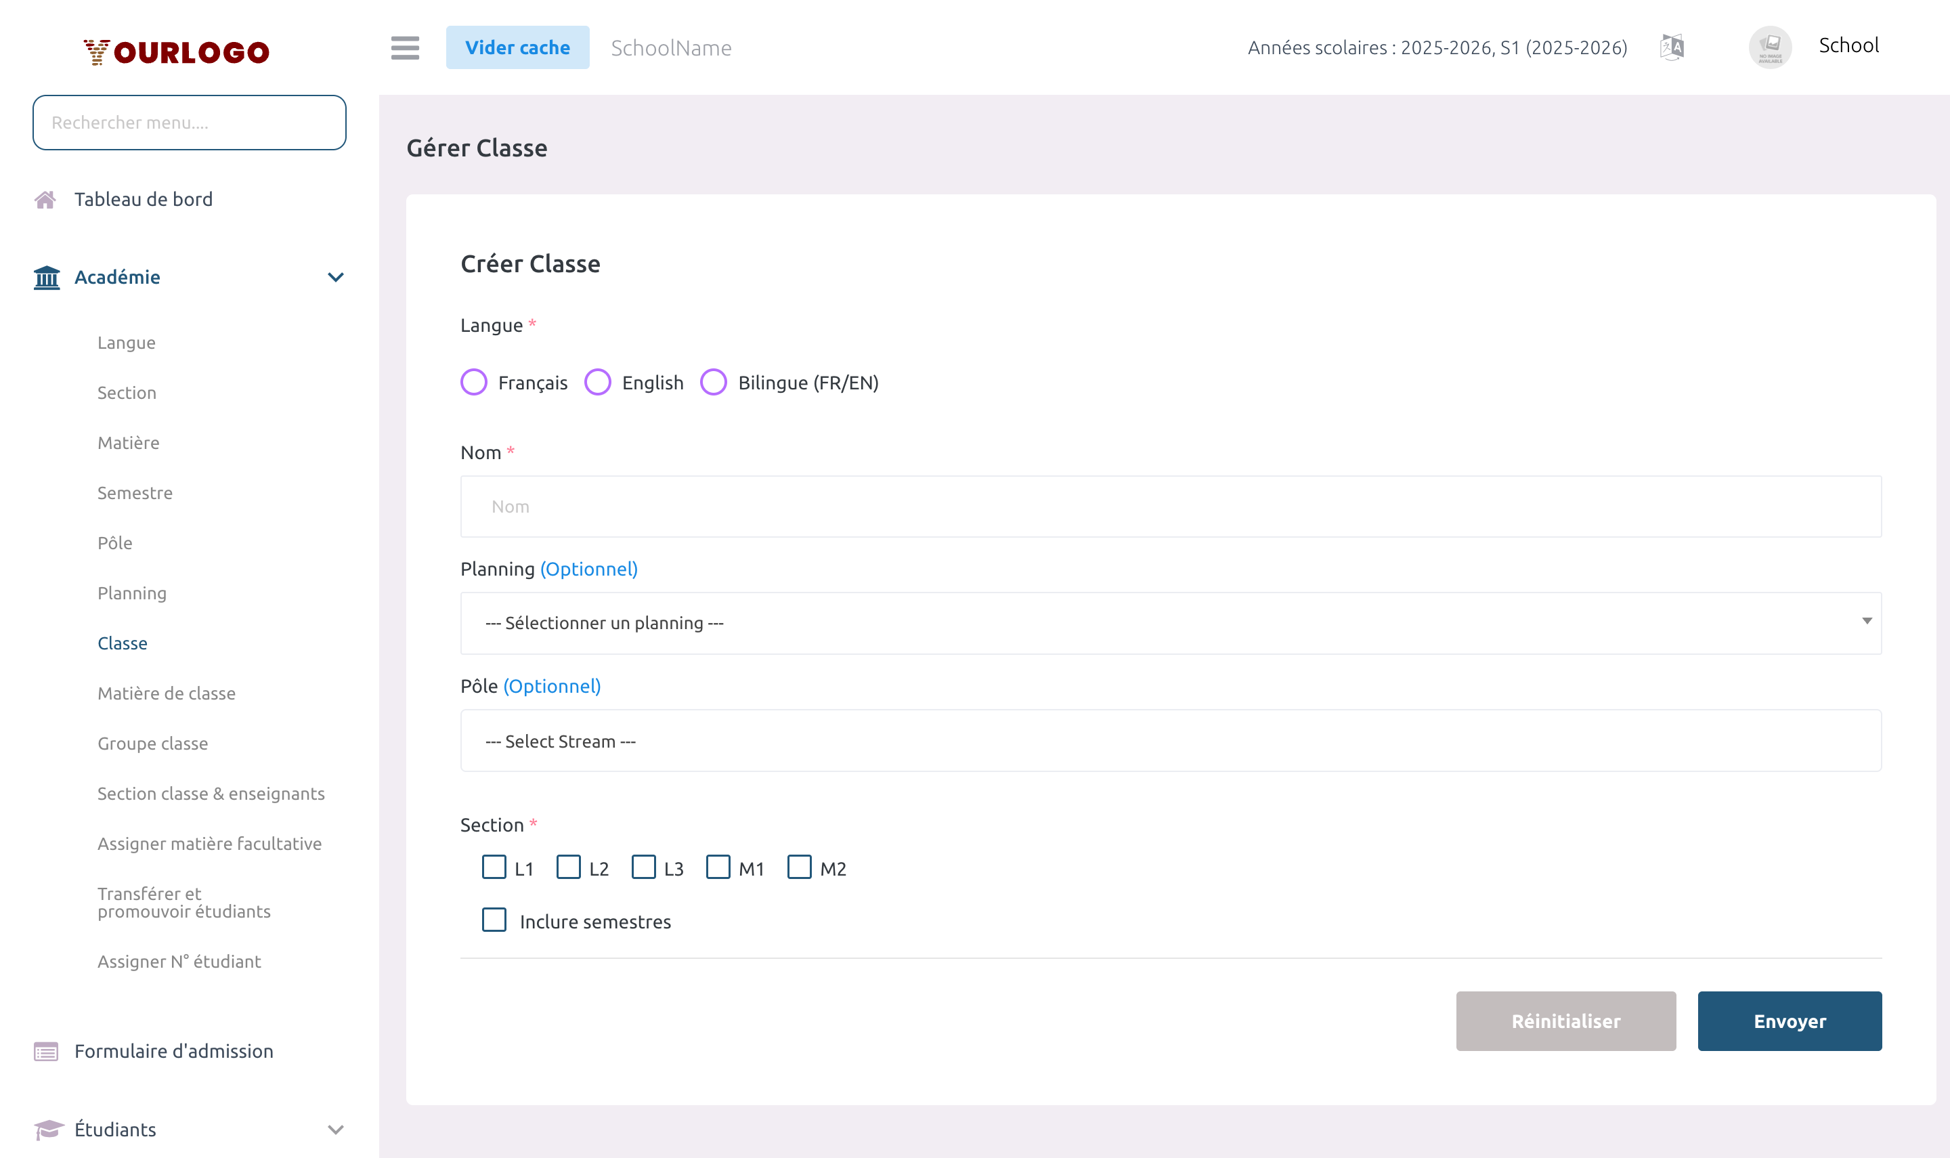The image size is (1950, 1158).
Task: Select the Bilingue (FR/EN) radio button
Action: [x=712, y=383]
